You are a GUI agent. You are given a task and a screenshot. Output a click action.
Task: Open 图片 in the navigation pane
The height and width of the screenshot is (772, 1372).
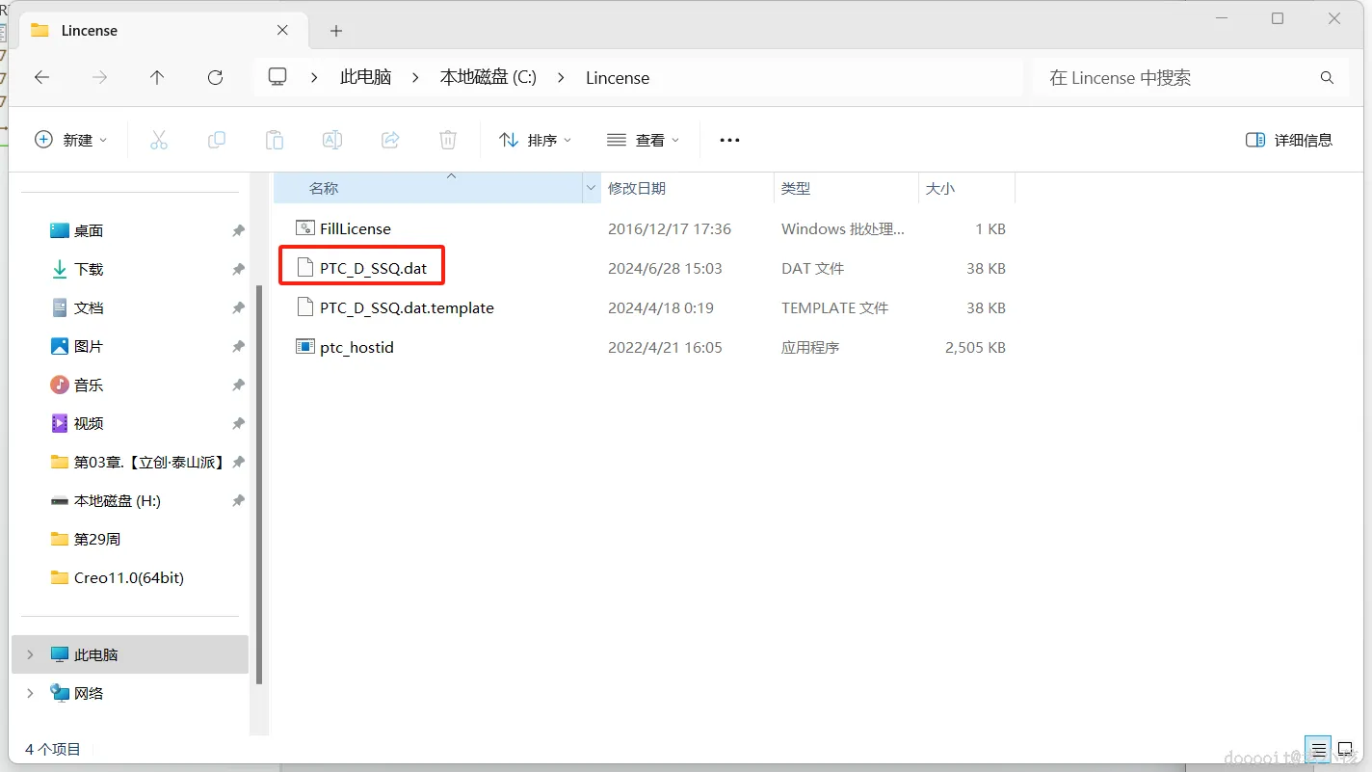(89, 347)
